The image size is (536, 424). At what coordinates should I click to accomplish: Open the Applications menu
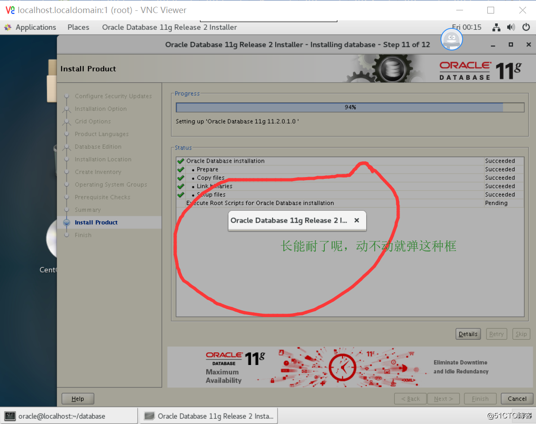(x=36, y=27)
